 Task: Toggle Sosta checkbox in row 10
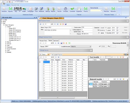point(52,83)
